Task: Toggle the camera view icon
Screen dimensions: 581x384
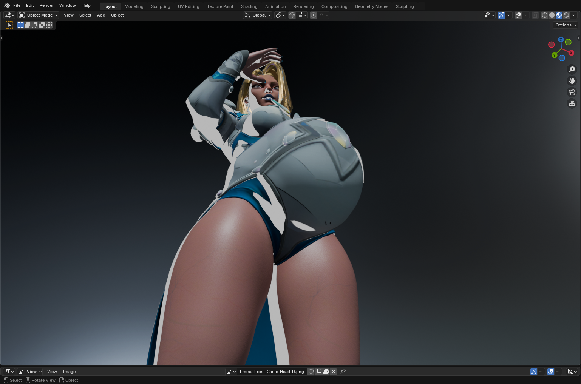Action: point(572,92)
